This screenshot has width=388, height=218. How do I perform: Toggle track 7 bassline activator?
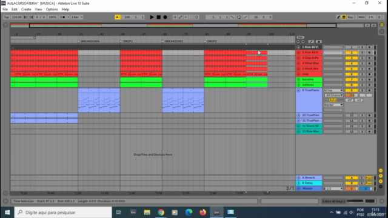click(352, 79)
